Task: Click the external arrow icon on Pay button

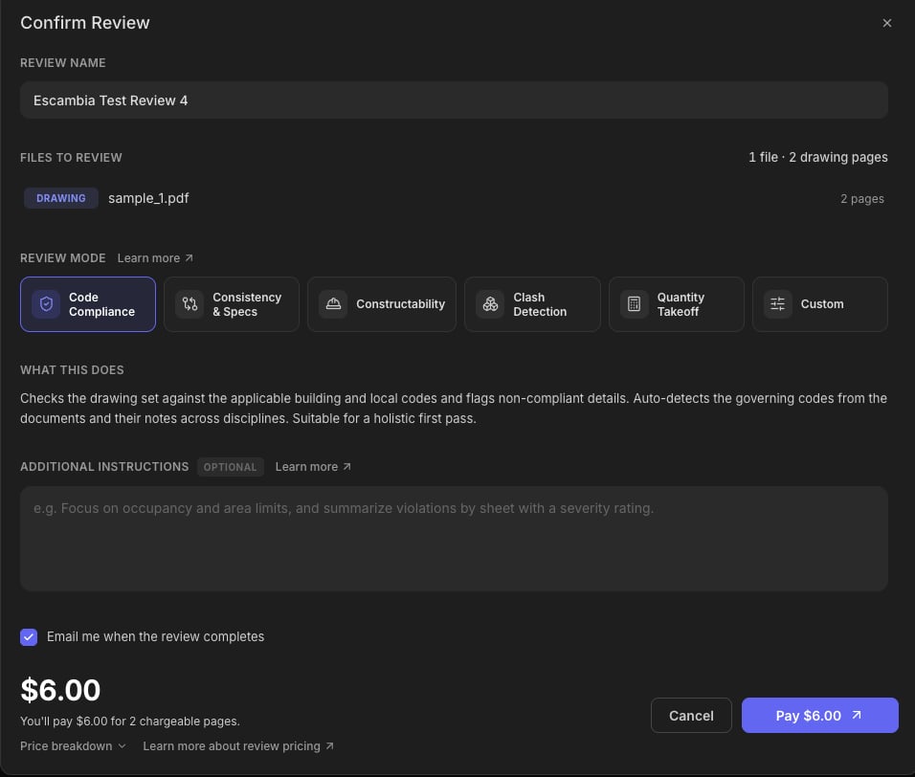Action: click(x=856, y=715)
